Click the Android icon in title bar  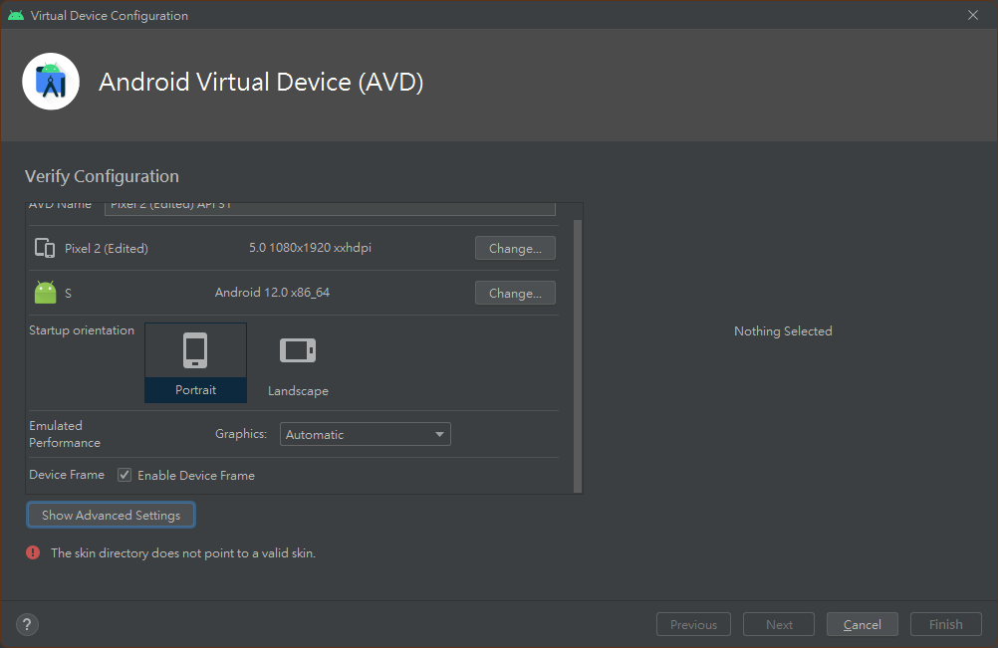coord(16,15)
